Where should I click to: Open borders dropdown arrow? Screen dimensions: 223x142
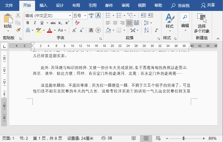pyautogui.click(x=124, y=30)
